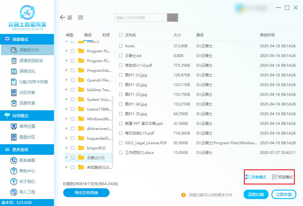Select the ProgramDat... tree row text
303x206 pixels.
point(99,70)
